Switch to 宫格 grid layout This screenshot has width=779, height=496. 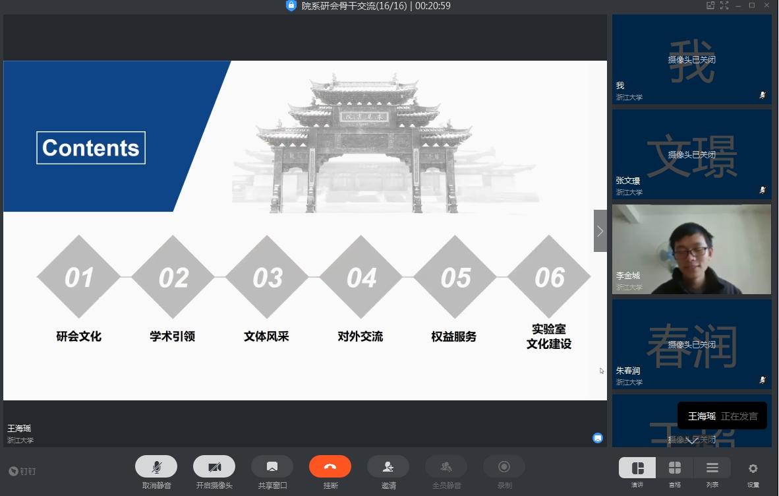click(675, 468)
